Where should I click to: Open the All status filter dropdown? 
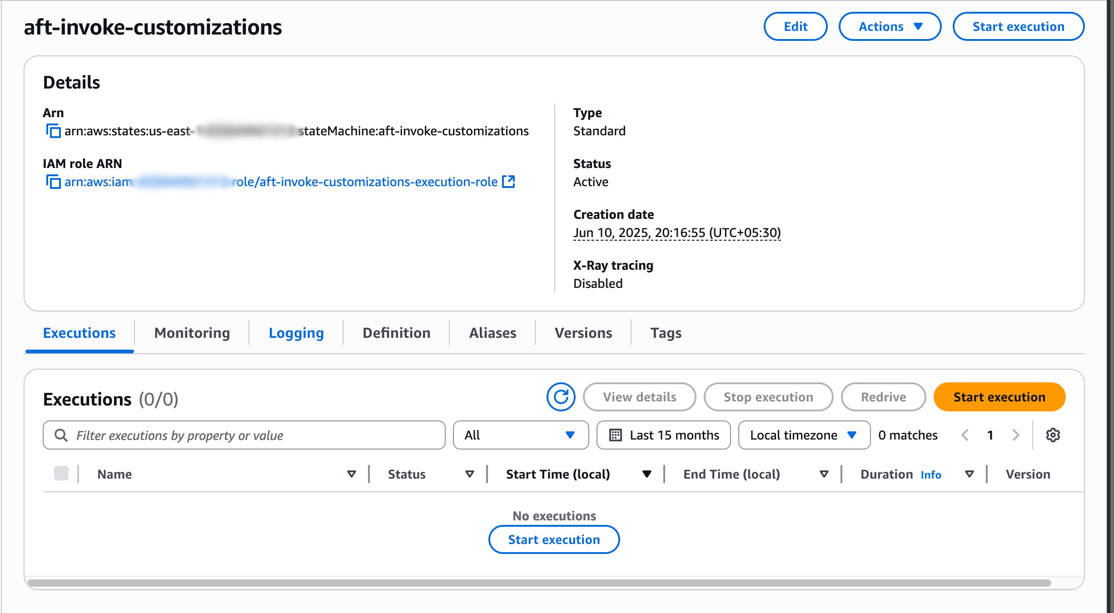click(x=521, y=435)
